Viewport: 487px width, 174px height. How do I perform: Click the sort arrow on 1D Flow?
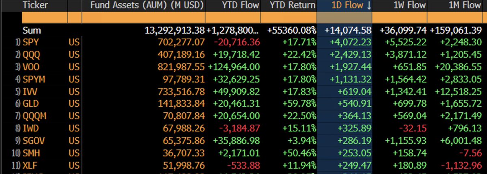coord(369,6)
